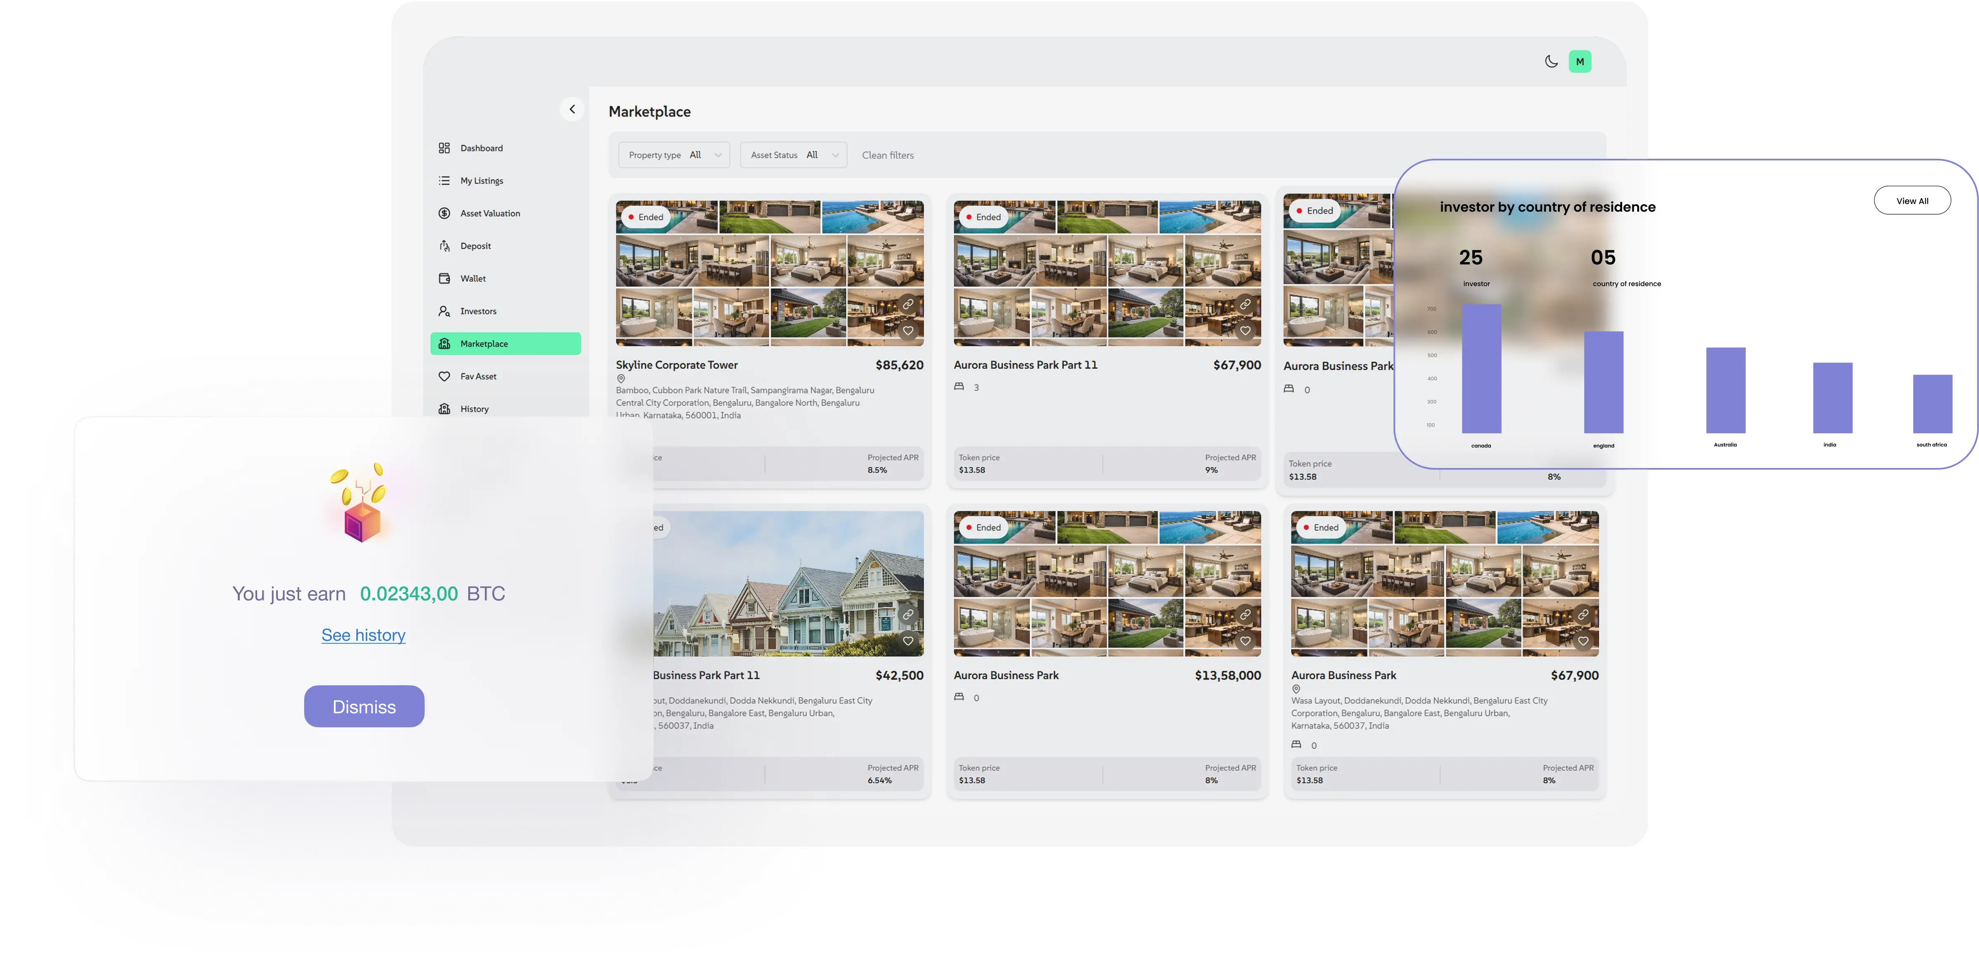
Task: Click the Deposit icon in sidebar
Action: [444, 246]
